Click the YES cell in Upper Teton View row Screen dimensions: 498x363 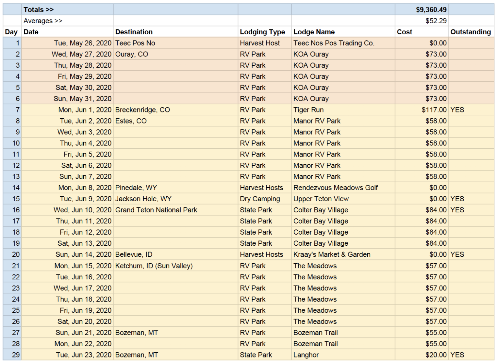pos(457,199)
